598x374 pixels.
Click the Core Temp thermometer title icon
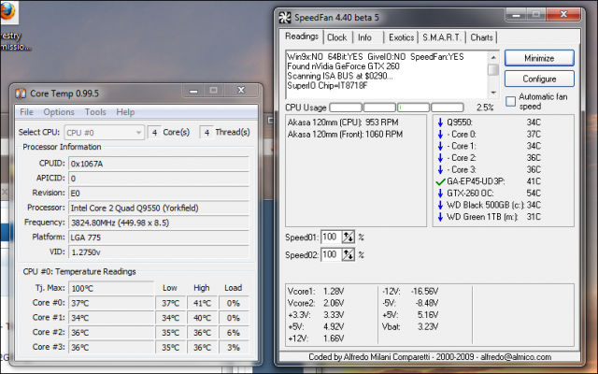click(21, 93)
